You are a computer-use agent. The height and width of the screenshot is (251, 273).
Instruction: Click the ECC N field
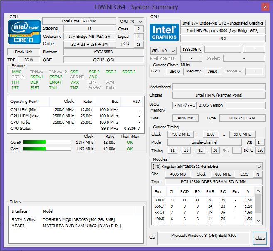point(258,174)
